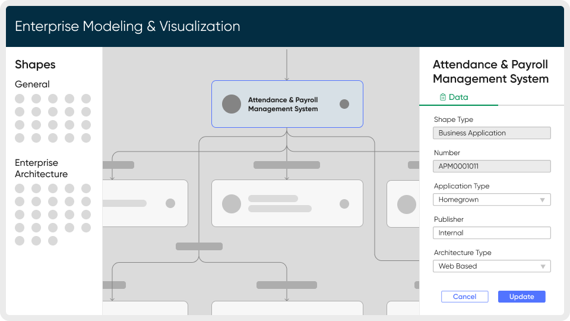Select the first shape under Enterprise Architecture

[x=20, y=188]
